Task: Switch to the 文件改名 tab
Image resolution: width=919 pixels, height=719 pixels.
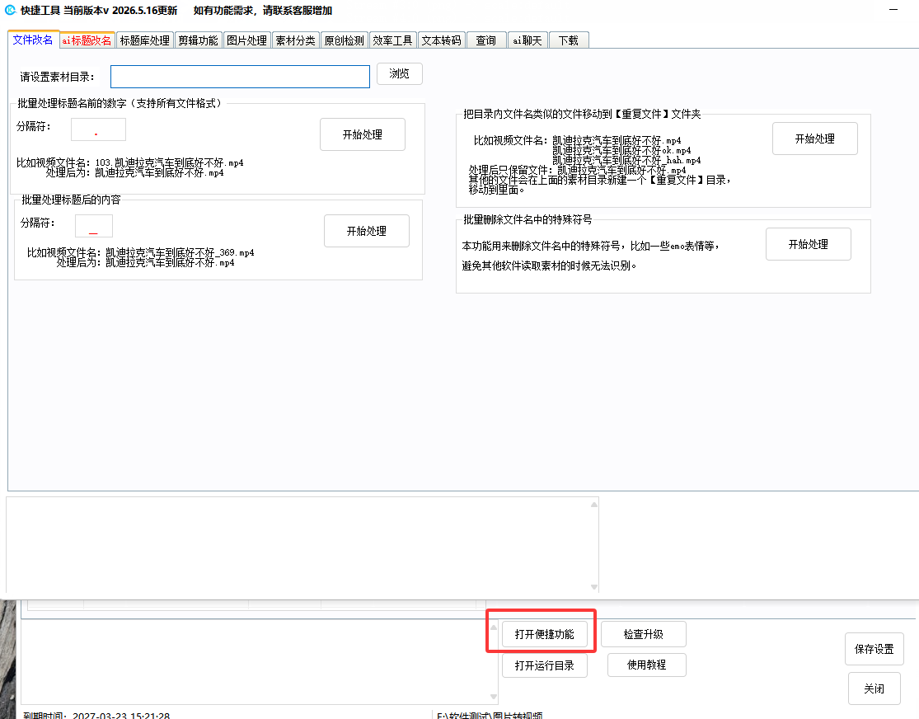Action: [x=33, y=40]
